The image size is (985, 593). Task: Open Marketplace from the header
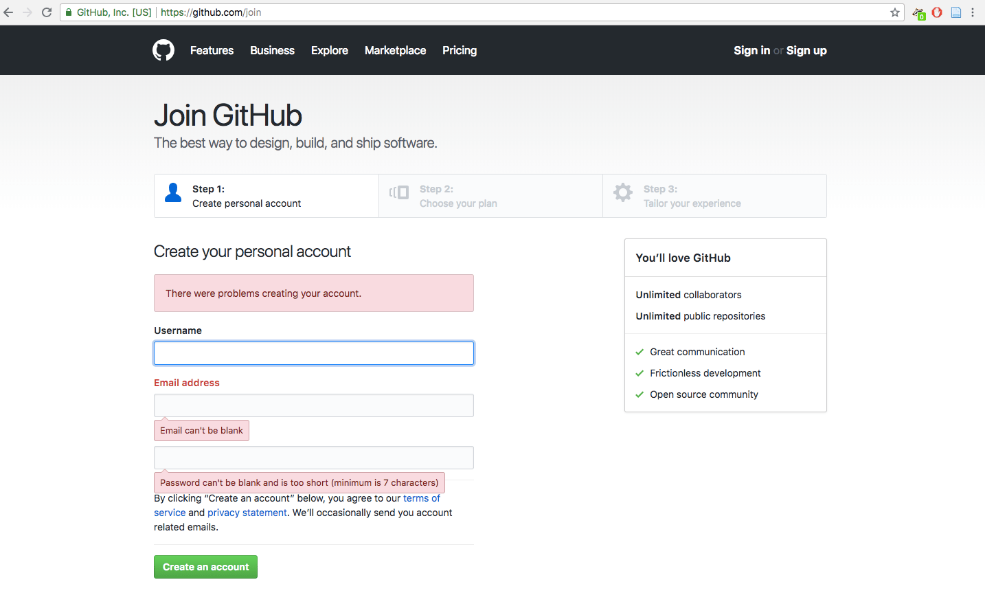[395, 50]
